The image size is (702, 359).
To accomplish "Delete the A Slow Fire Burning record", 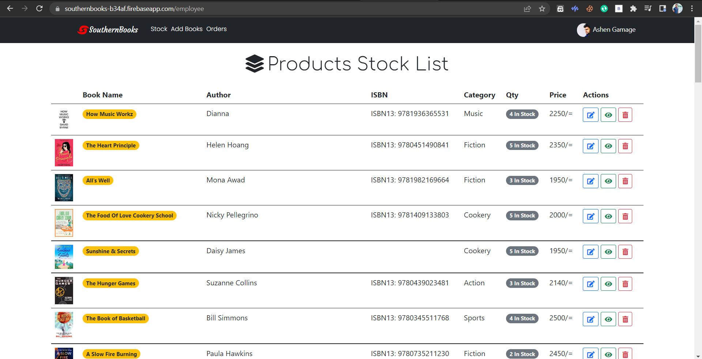I will [625, 354].
